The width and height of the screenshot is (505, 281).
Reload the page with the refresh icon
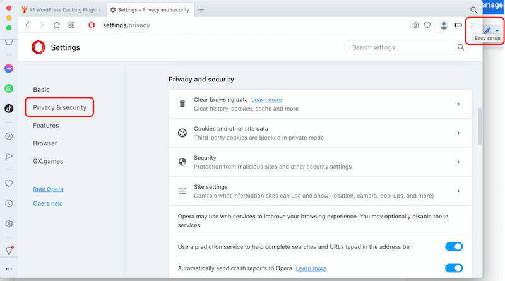57,25
